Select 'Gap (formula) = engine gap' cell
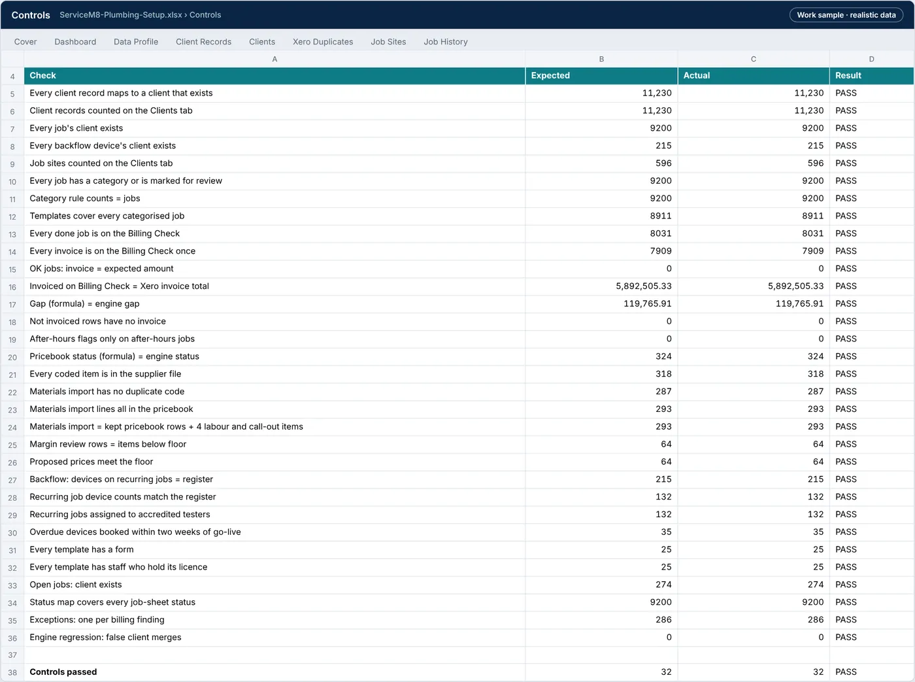This screenshot has height=682, width=915. pyautogui.click(x=274, y=304)
